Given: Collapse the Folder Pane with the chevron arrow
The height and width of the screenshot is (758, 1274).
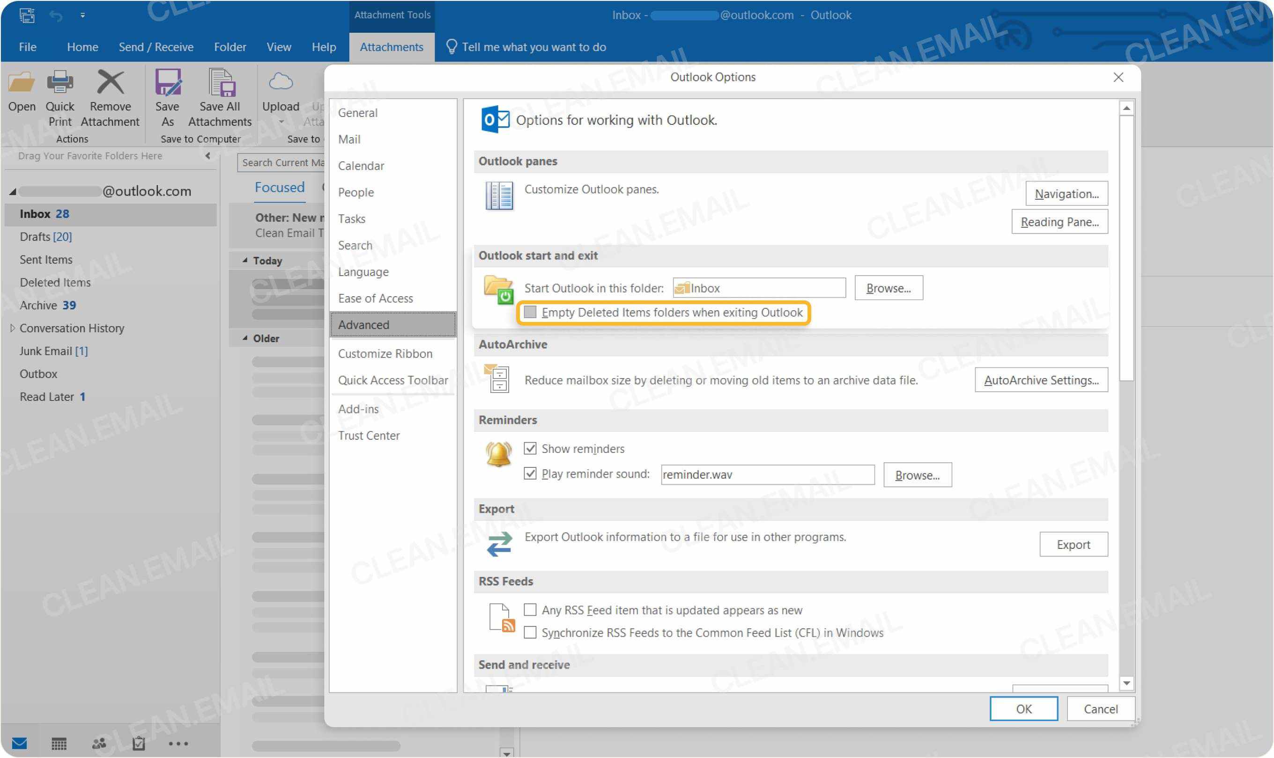Looking at the screenshot, I should point(208,156).
